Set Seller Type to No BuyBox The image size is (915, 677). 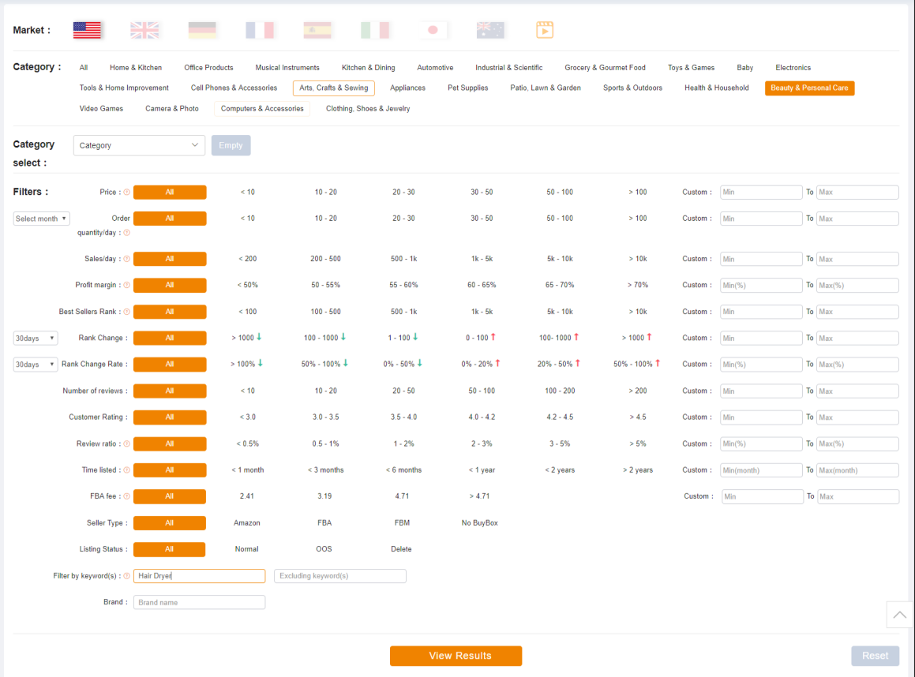click(x=480, y=522)
